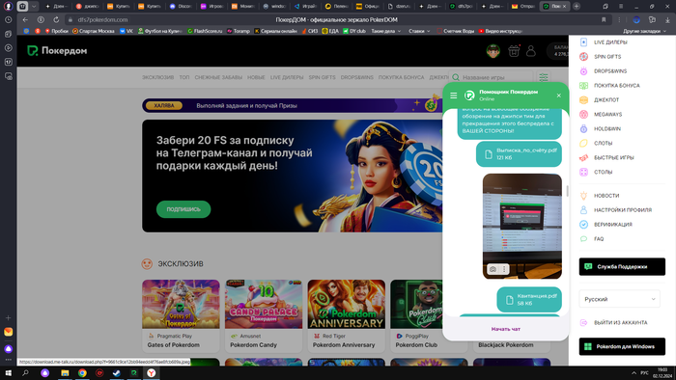
Task: Click the Подпишись button
Action: [x=183, y=209]
